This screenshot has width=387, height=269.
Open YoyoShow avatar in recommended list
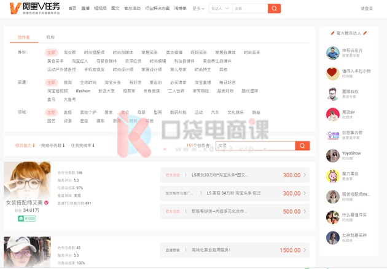coord(333,156)
